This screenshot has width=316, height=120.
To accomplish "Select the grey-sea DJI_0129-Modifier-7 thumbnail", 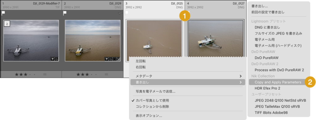I will [x=31, y=40].
